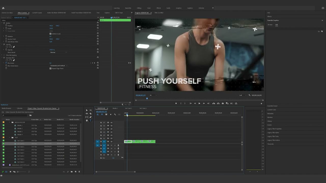326x183 pixels.
Task: Toggle Blurriness animation stopwatch
Action: [x=6, y=63]
